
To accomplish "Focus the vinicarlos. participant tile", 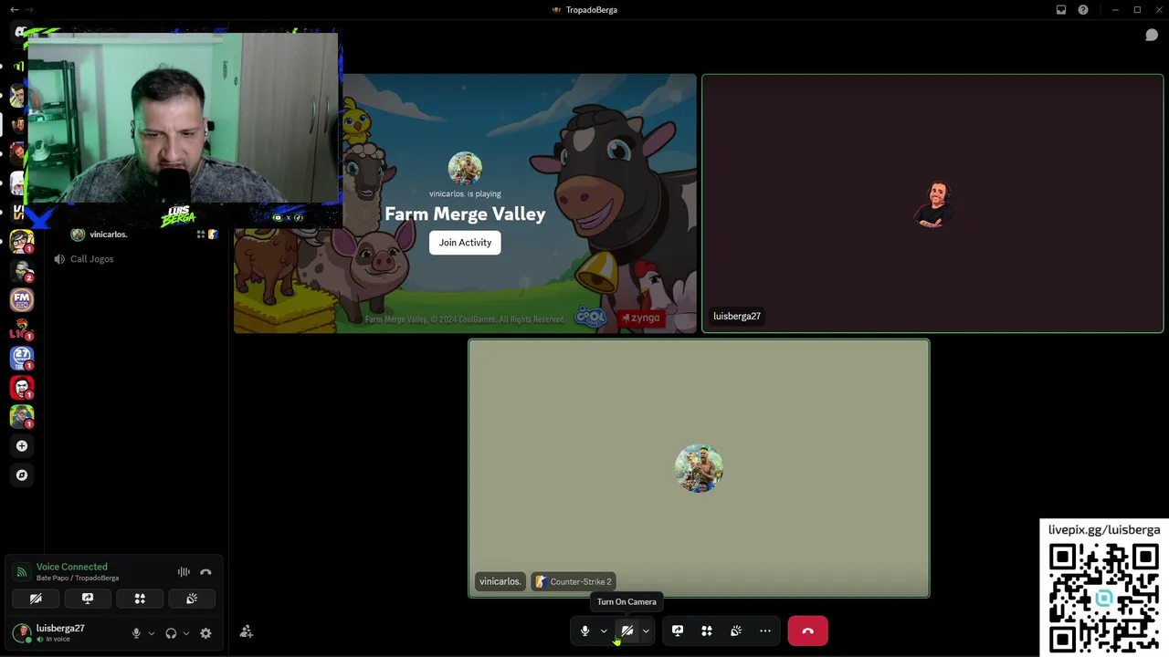I will 699,468.
